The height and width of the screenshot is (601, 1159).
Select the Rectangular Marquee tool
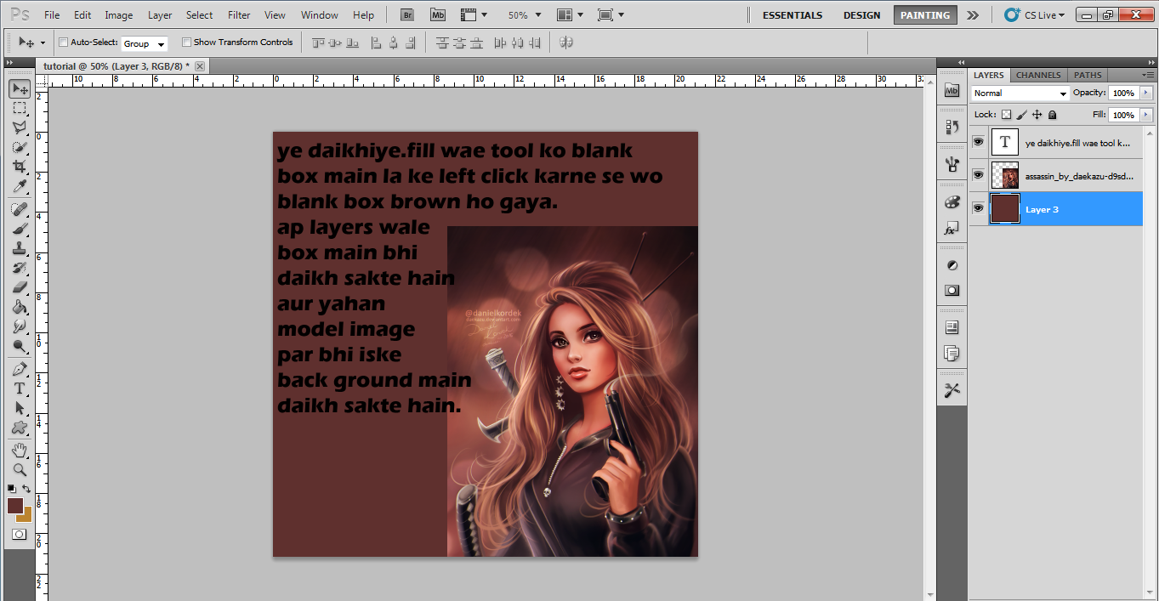[19, 108]
